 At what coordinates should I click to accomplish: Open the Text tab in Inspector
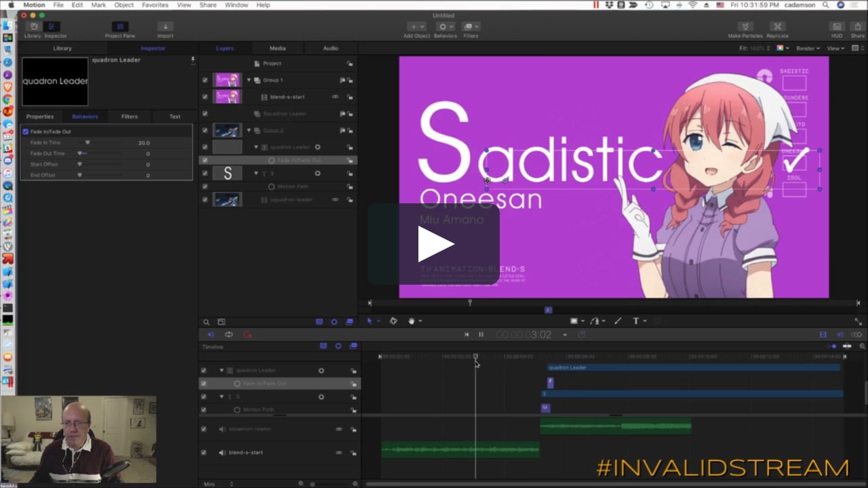[175, 117]
